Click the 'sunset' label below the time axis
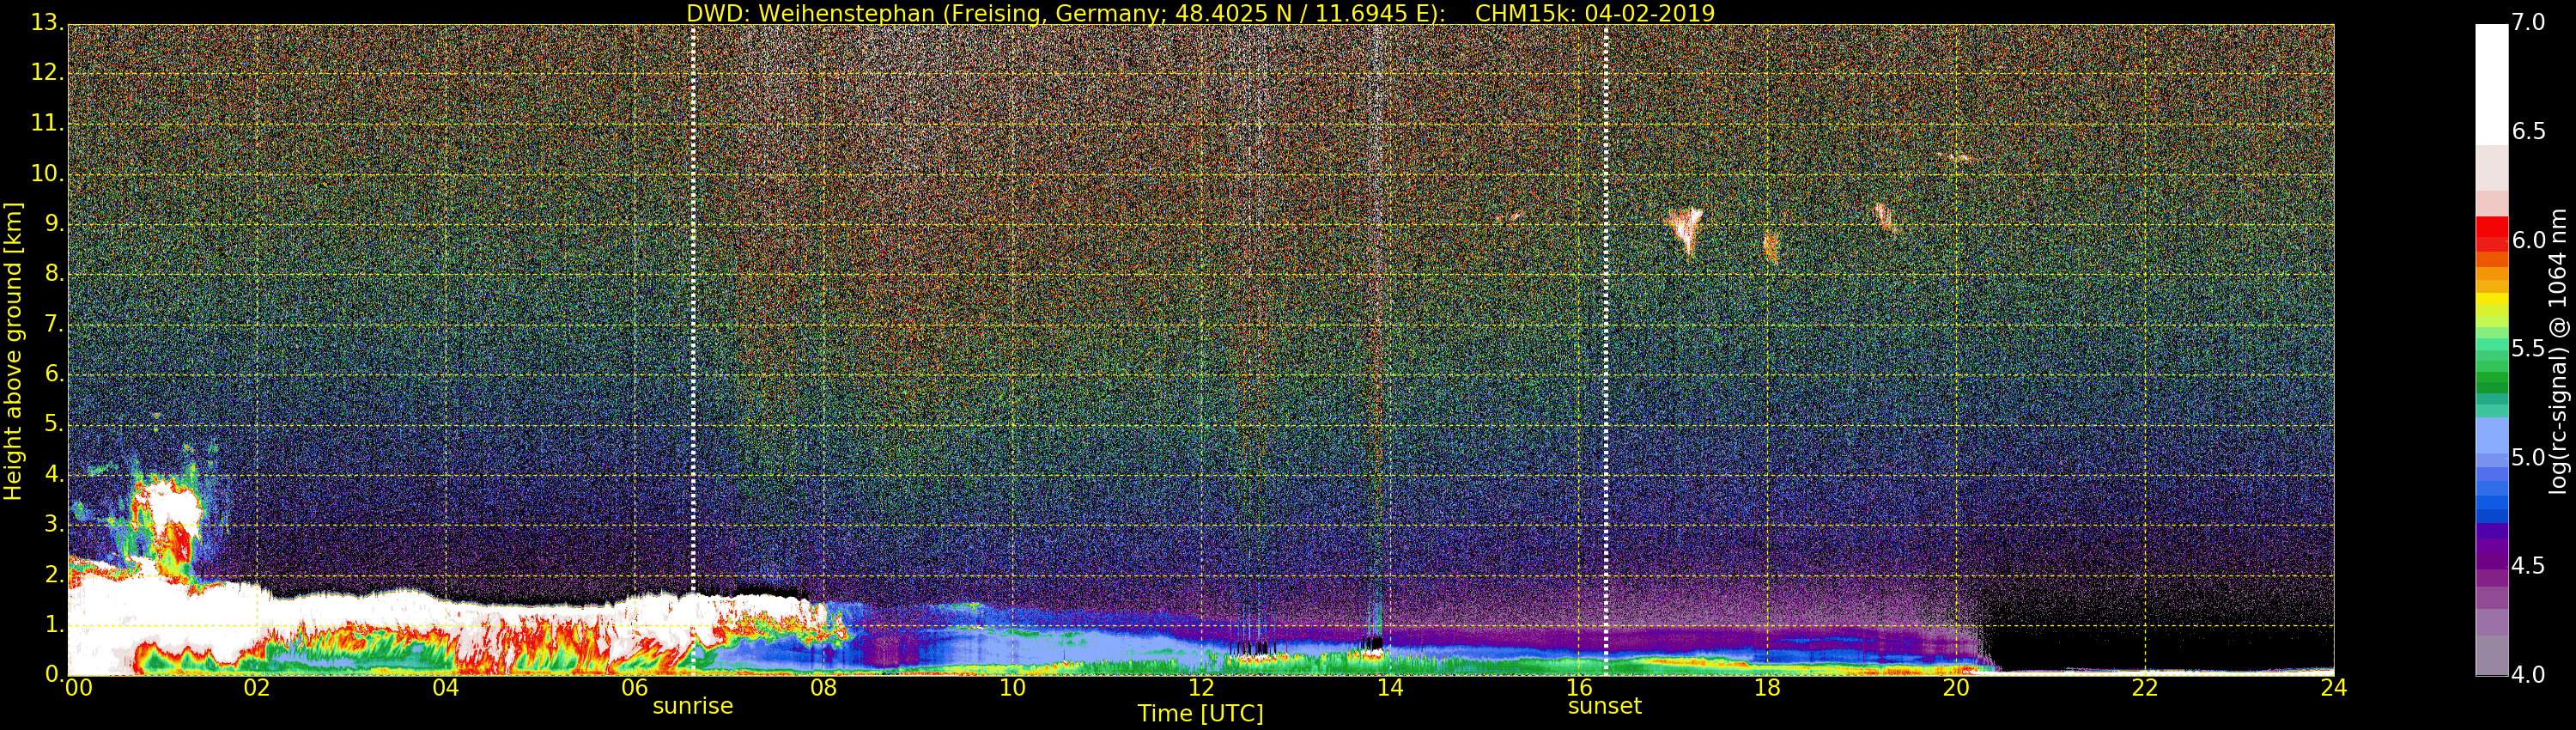The image size is (2576, 730). coord(1604,706)
